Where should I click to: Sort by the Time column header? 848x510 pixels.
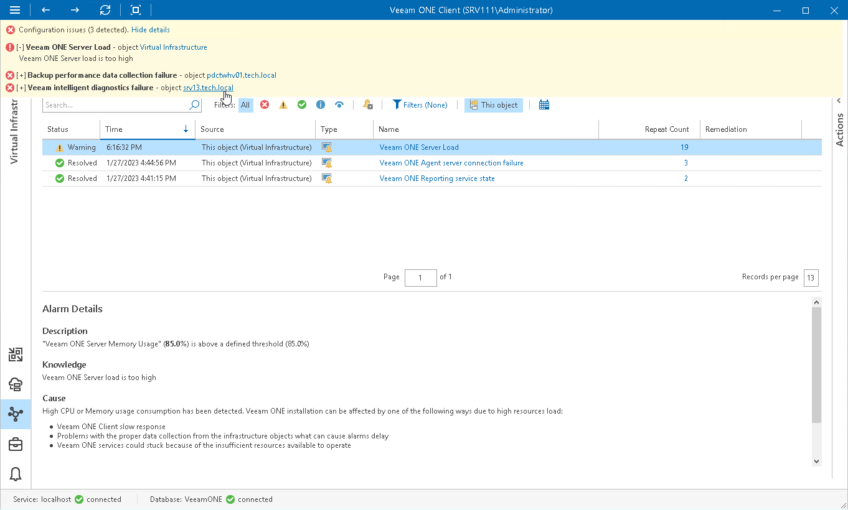point(148,129)
